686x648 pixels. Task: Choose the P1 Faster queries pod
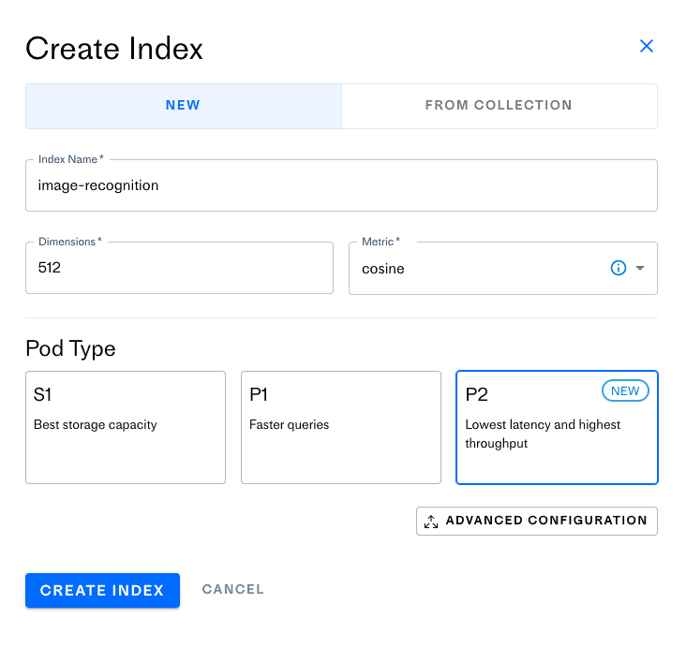click(x=340, y=427)
